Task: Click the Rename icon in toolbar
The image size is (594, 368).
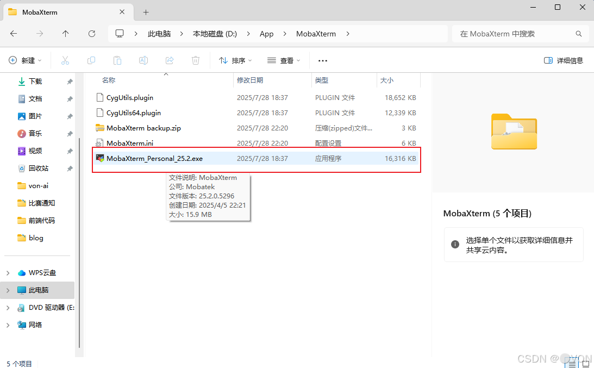Action: pos(143,60)
